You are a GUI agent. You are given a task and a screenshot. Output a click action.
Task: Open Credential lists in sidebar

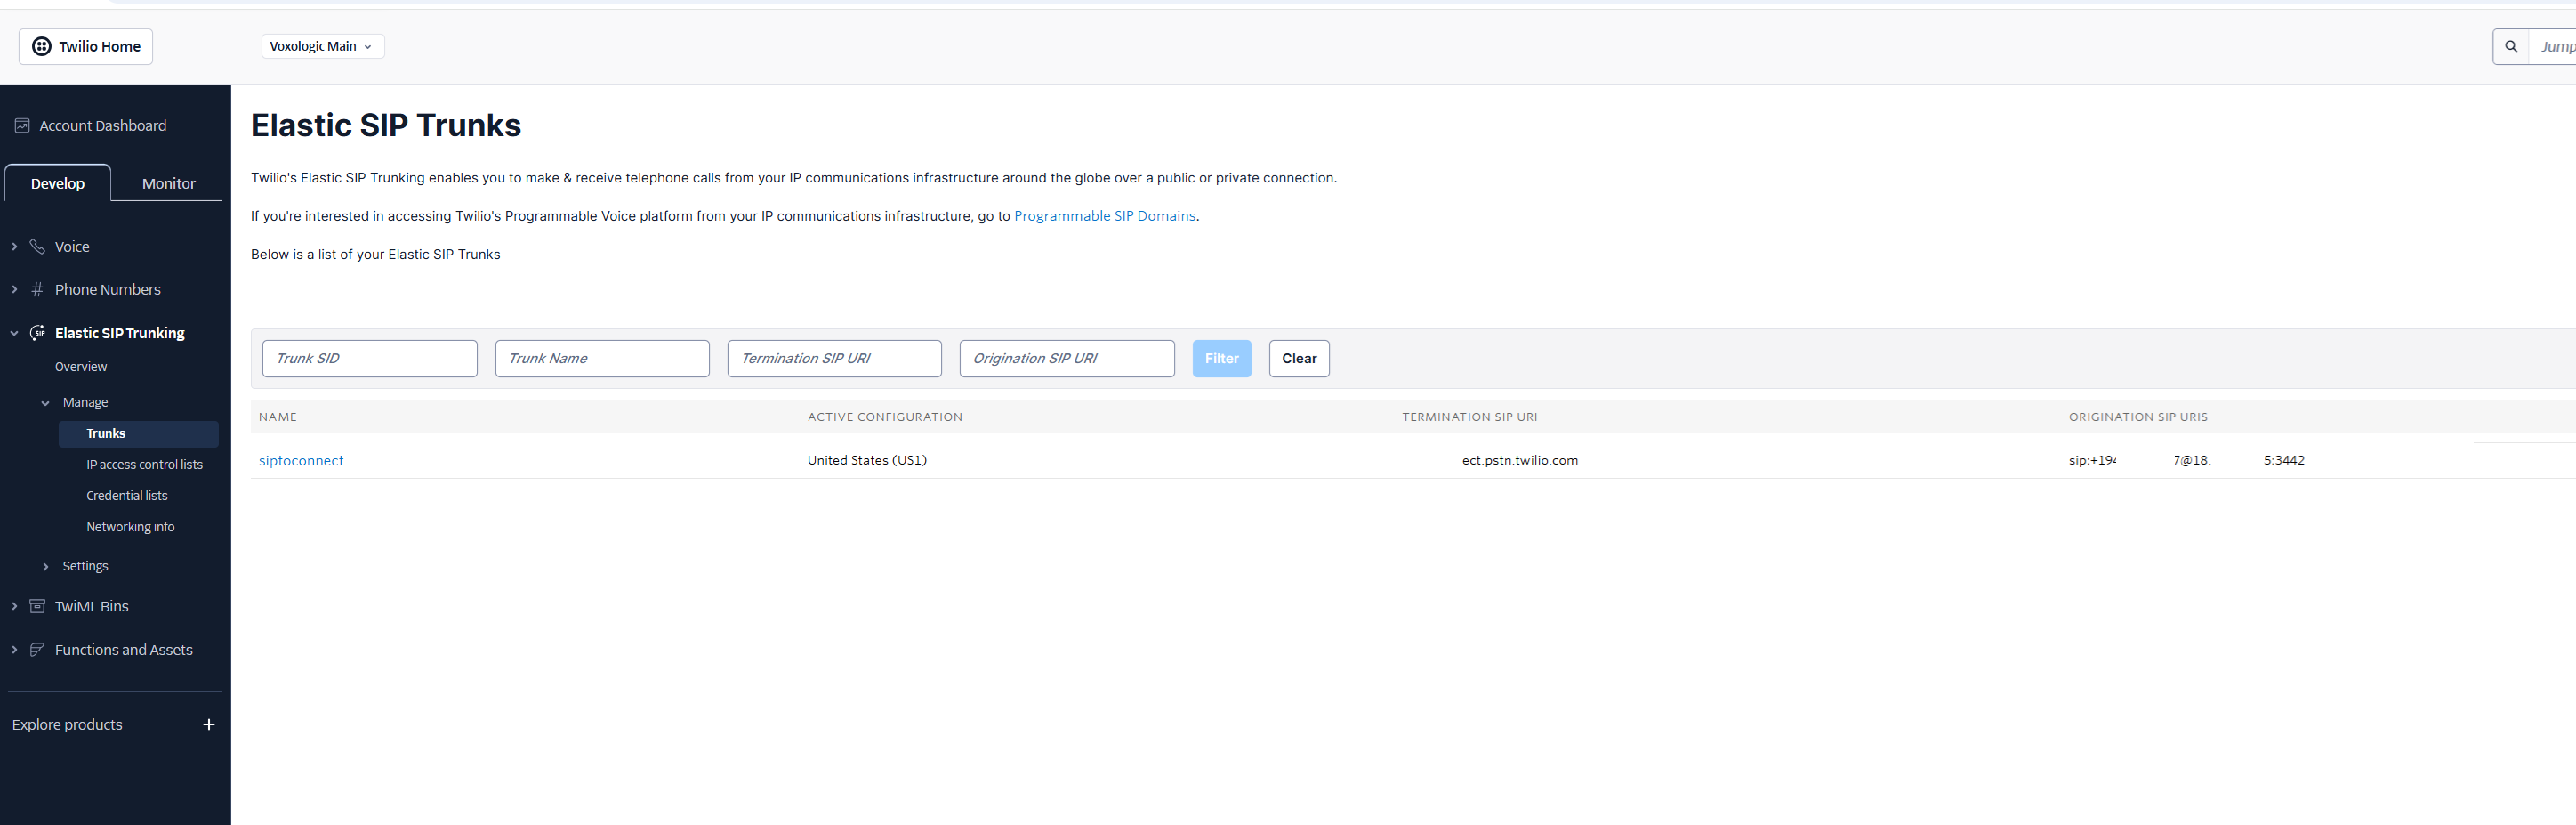point(127,496)
